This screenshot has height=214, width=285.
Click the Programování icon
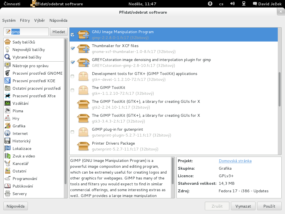pyautogui.click(x=8, y=179)
